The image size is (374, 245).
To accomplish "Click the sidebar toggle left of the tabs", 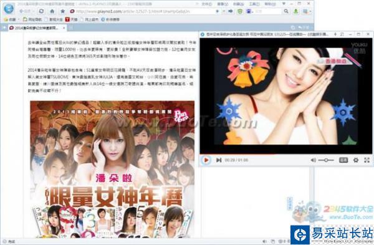I will (4, 28).
